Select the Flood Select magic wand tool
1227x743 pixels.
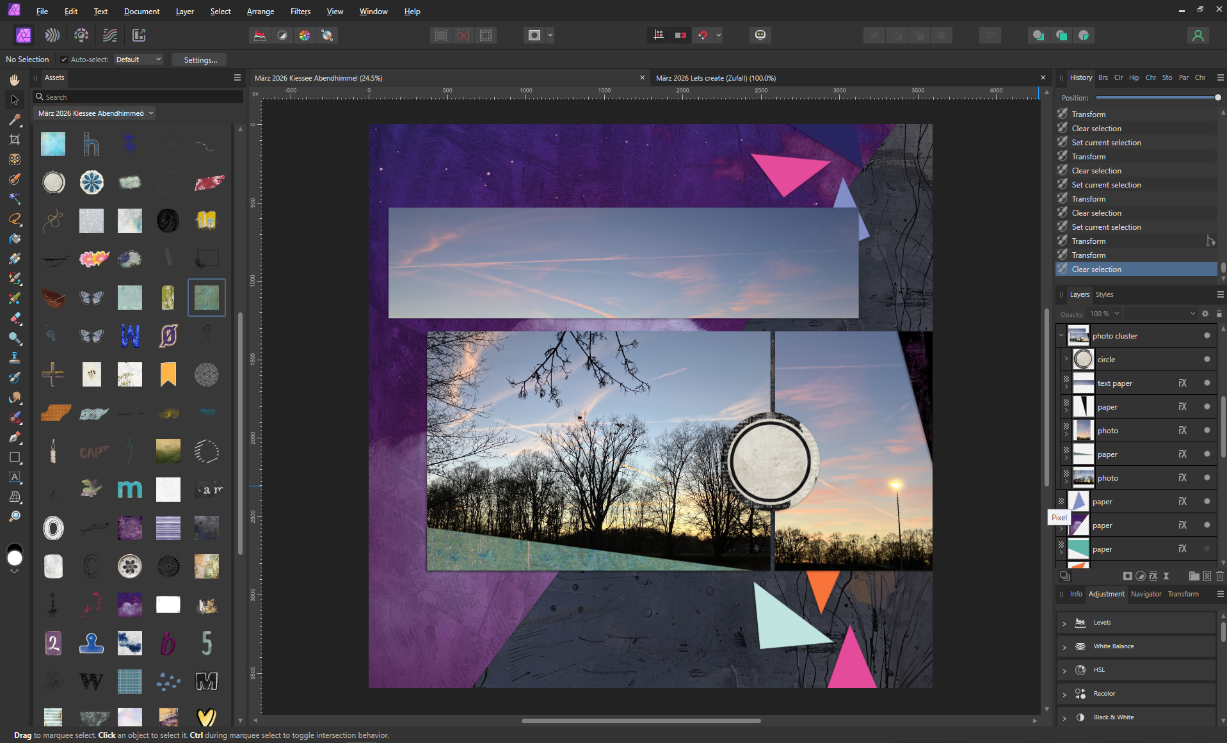point(15,199)
